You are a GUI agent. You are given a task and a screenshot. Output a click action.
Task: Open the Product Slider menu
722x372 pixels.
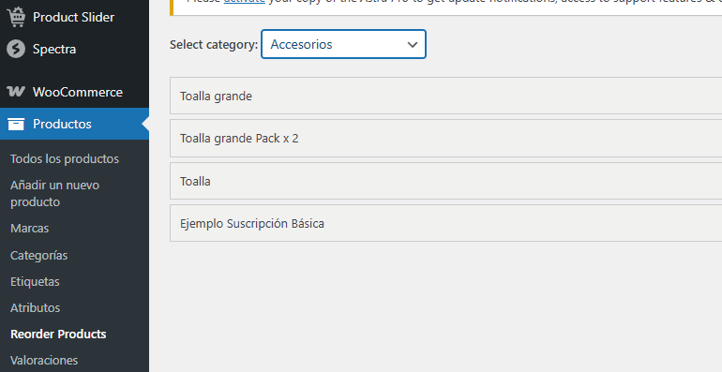pos(75,17)
